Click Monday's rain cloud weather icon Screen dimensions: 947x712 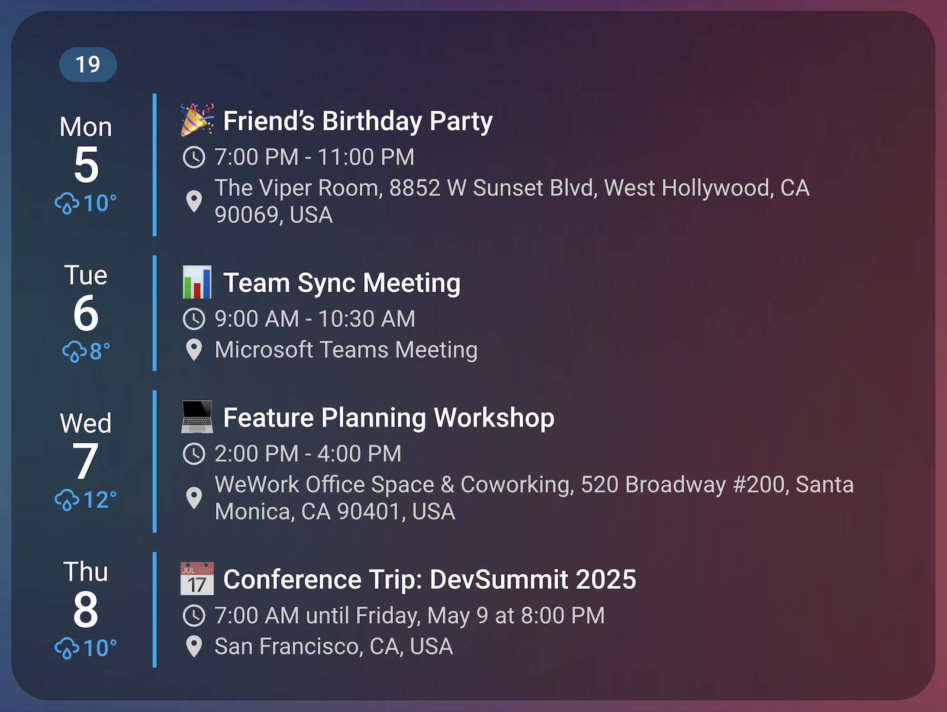coord(67,204)
